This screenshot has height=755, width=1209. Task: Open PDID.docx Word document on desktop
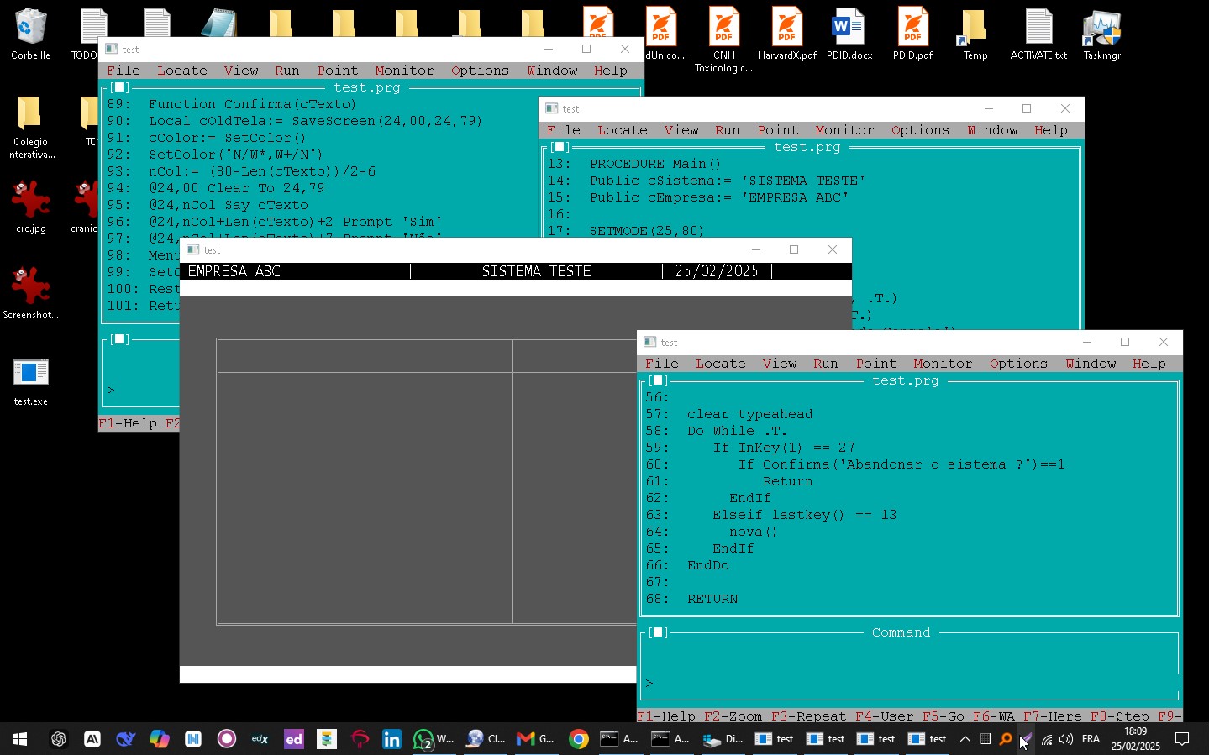click(849, 34)
